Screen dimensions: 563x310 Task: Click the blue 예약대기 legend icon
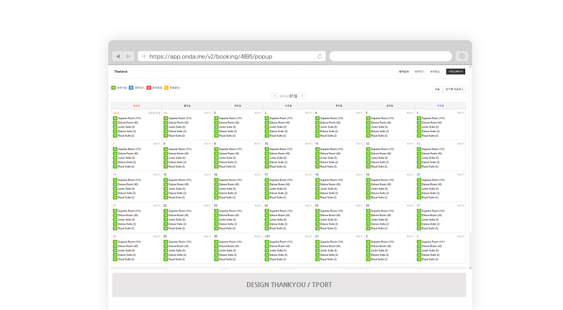point(131,87)
